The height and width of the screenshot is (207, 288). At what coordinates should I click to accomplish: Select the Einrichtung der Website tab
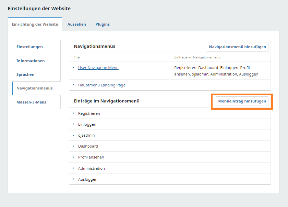[35, 24]
